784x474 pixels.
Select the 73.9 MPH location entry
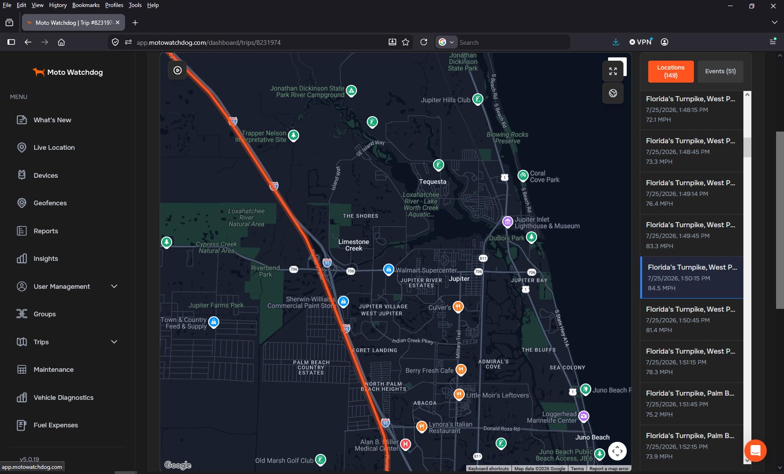(x=692, y=445)
